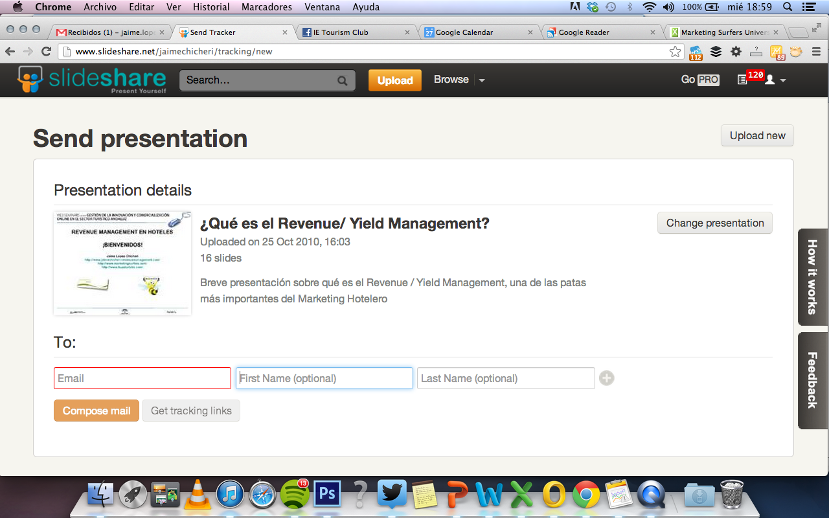Launch PowerPoint from the dock
The height and width of the screenshot is (518, 829).
457,495
